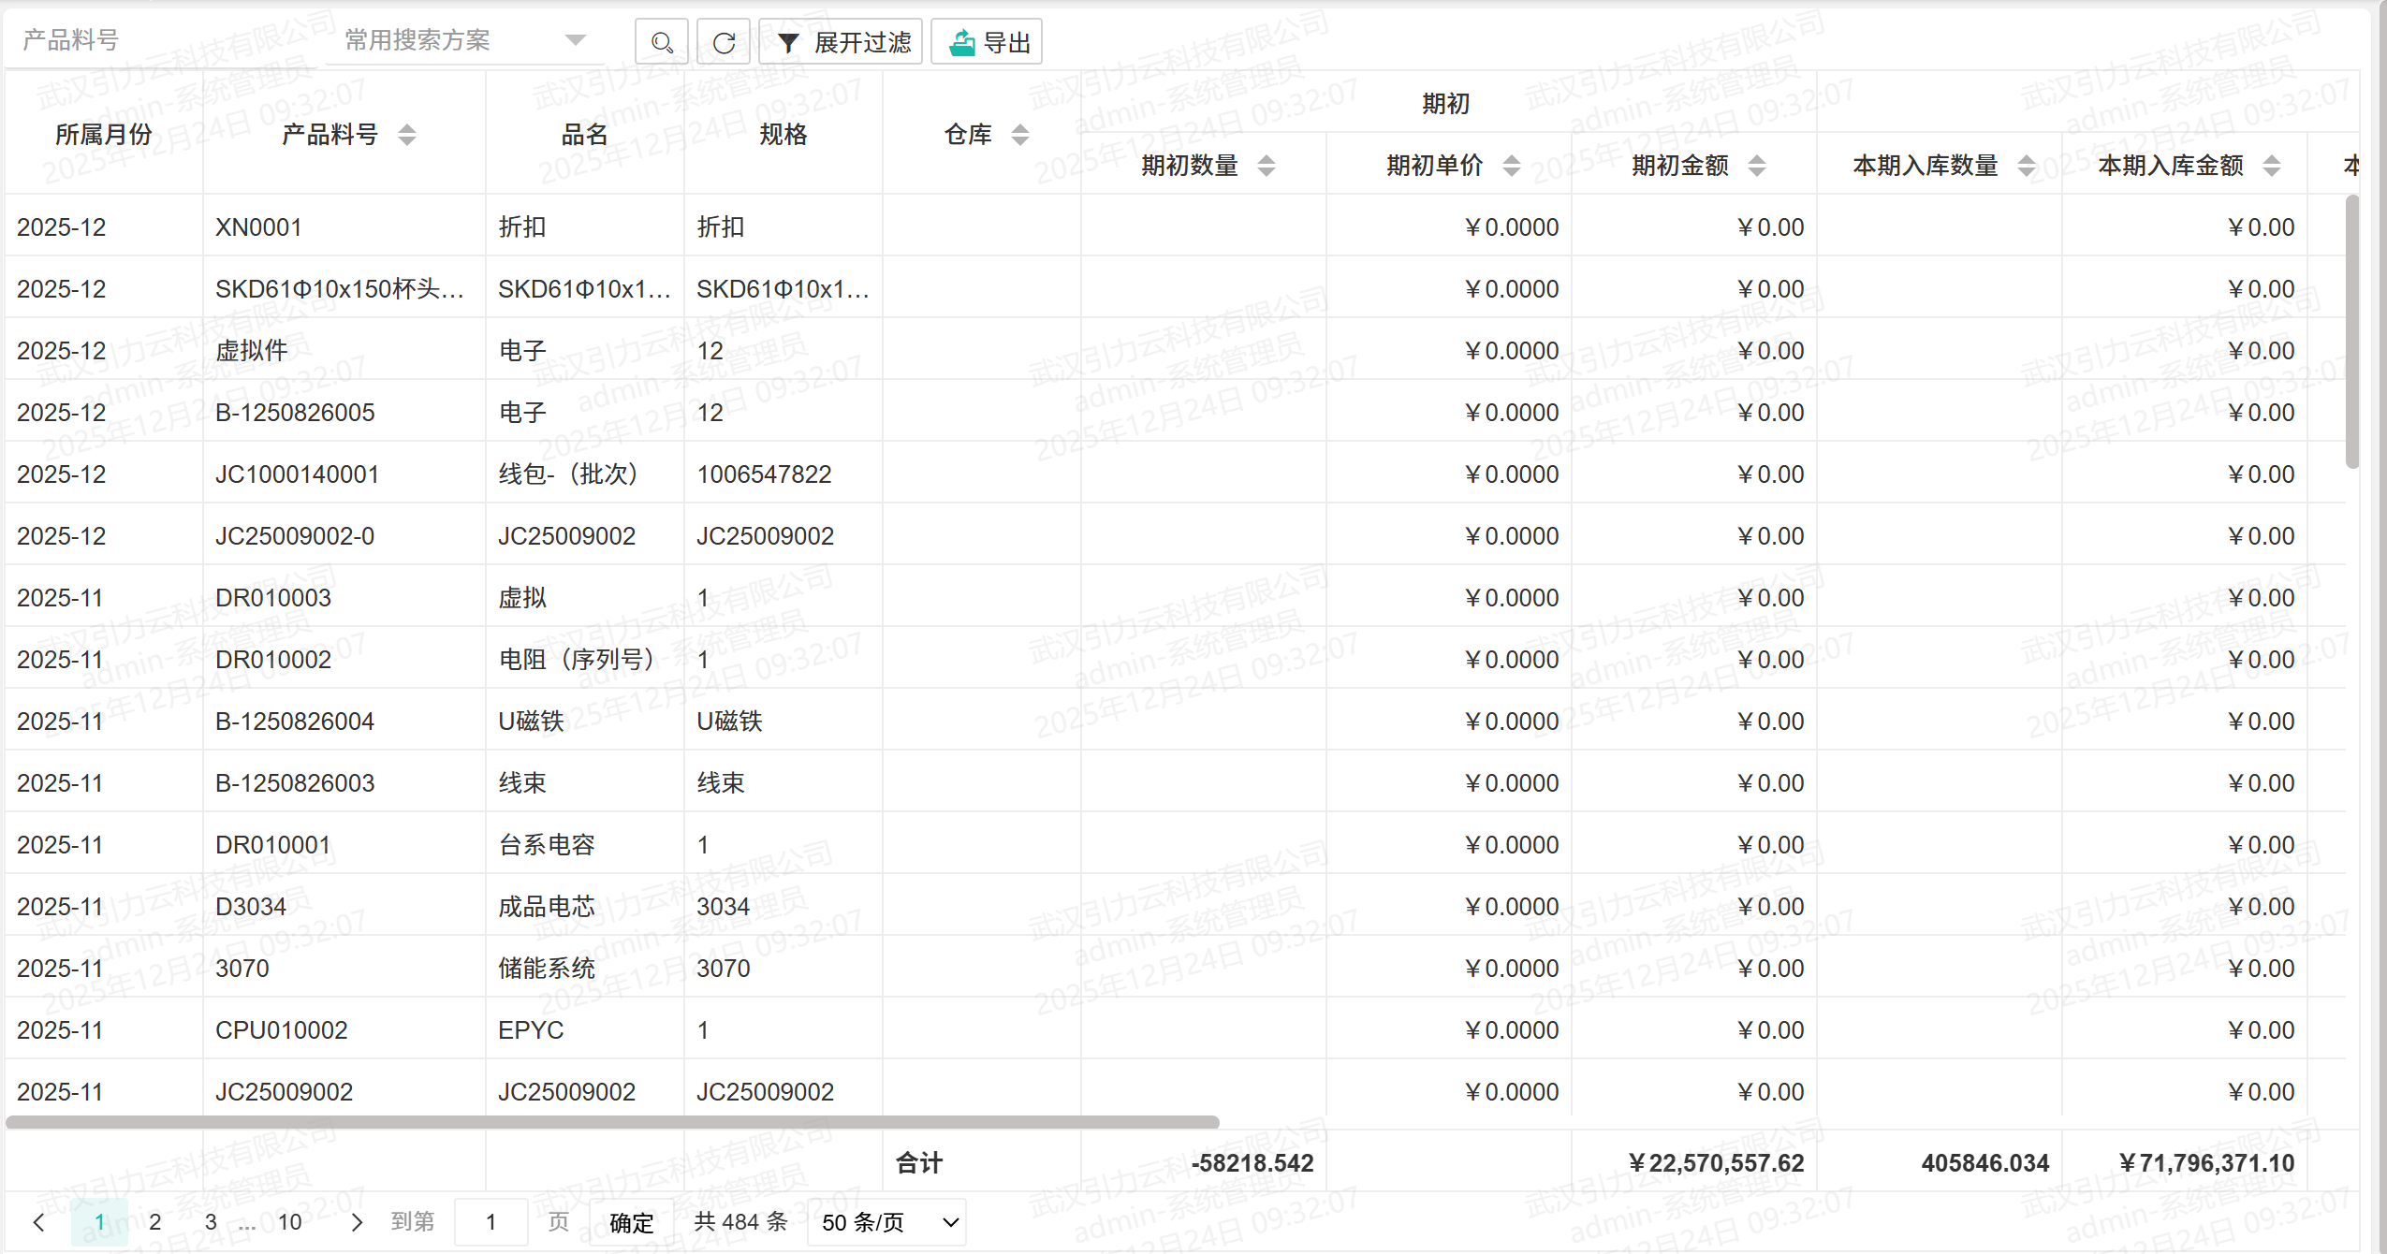Click the 展开过滤 filter button
This screenshot has height=1254, width=2387.
tap(840, 42)
